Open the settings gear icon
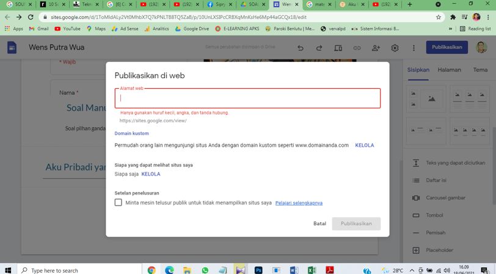 (x=395, y=48)
